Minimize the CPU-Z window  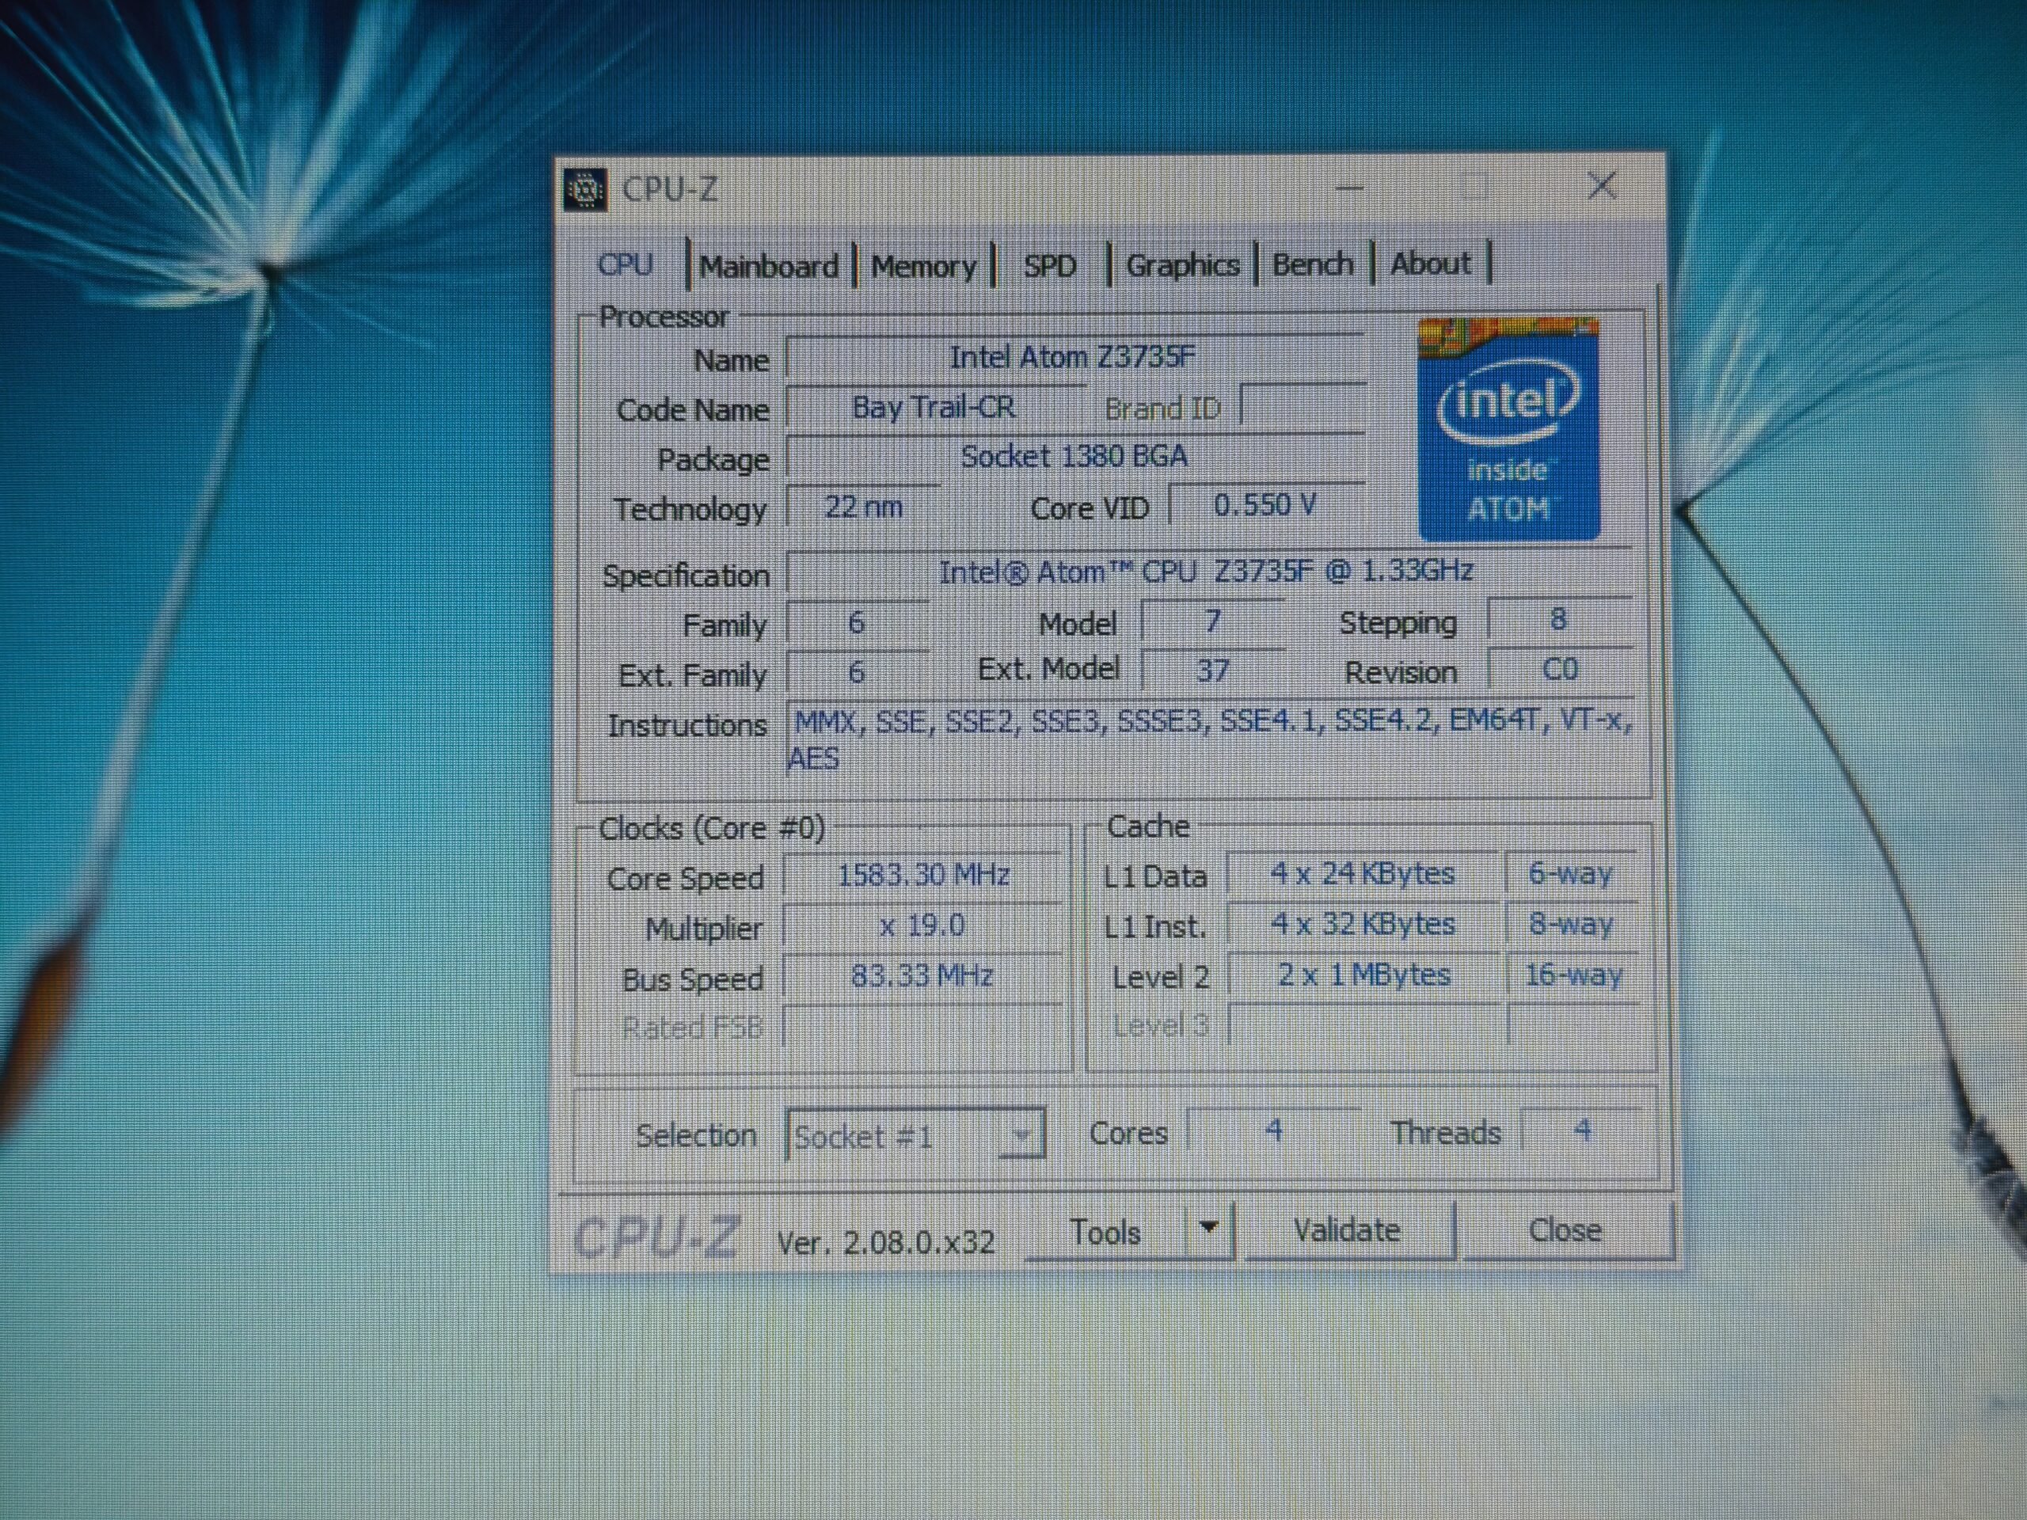[1350, 188]
